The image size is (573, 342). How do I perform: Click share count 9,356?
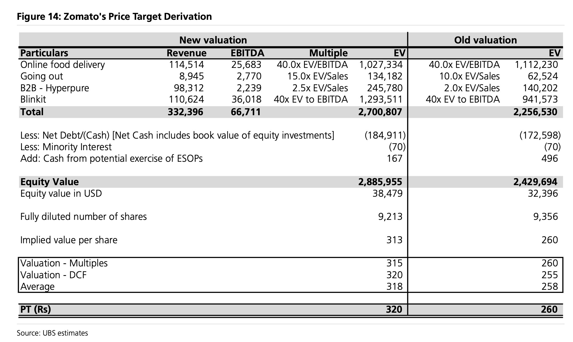(x=546, y=217)
